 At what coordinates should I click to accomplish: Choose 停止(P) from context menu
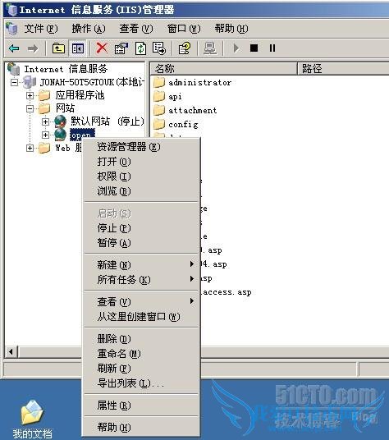pos(141,228)
